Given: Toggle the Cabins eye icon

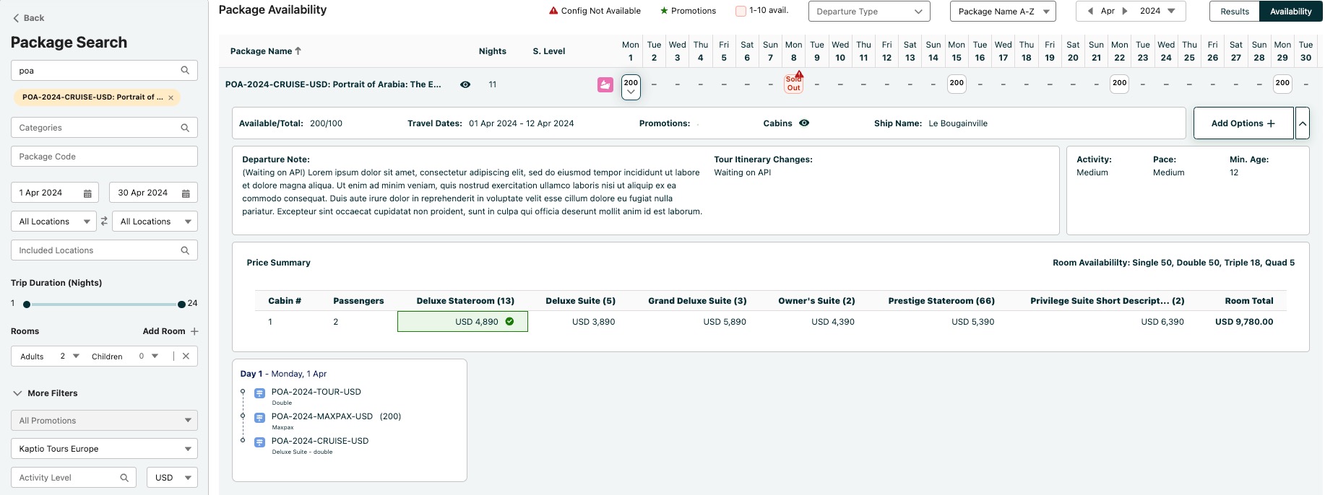Looking at the screenshot, I should 804,123.
